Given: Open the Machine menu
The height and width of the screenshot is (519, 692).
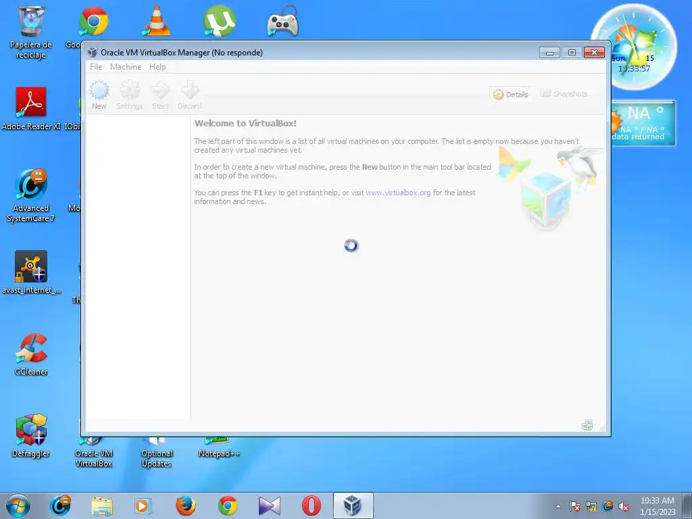Looking at the screenshot, I should [x=126, y=67].
